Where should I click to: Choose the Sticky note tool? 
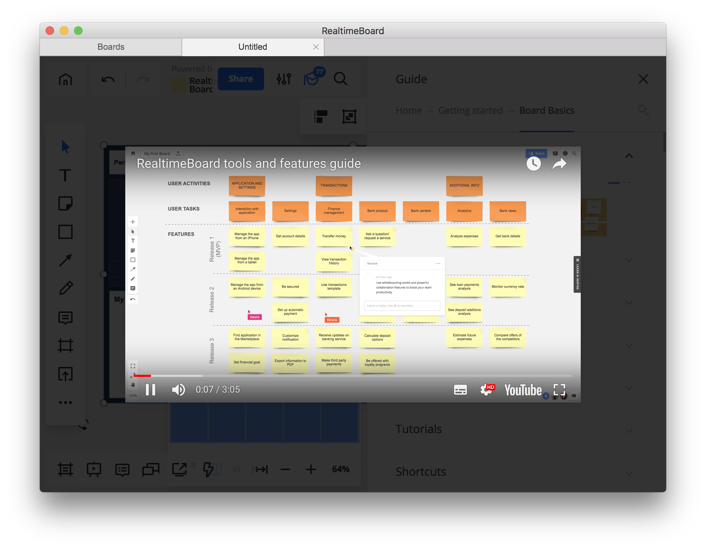coord(65,203)
